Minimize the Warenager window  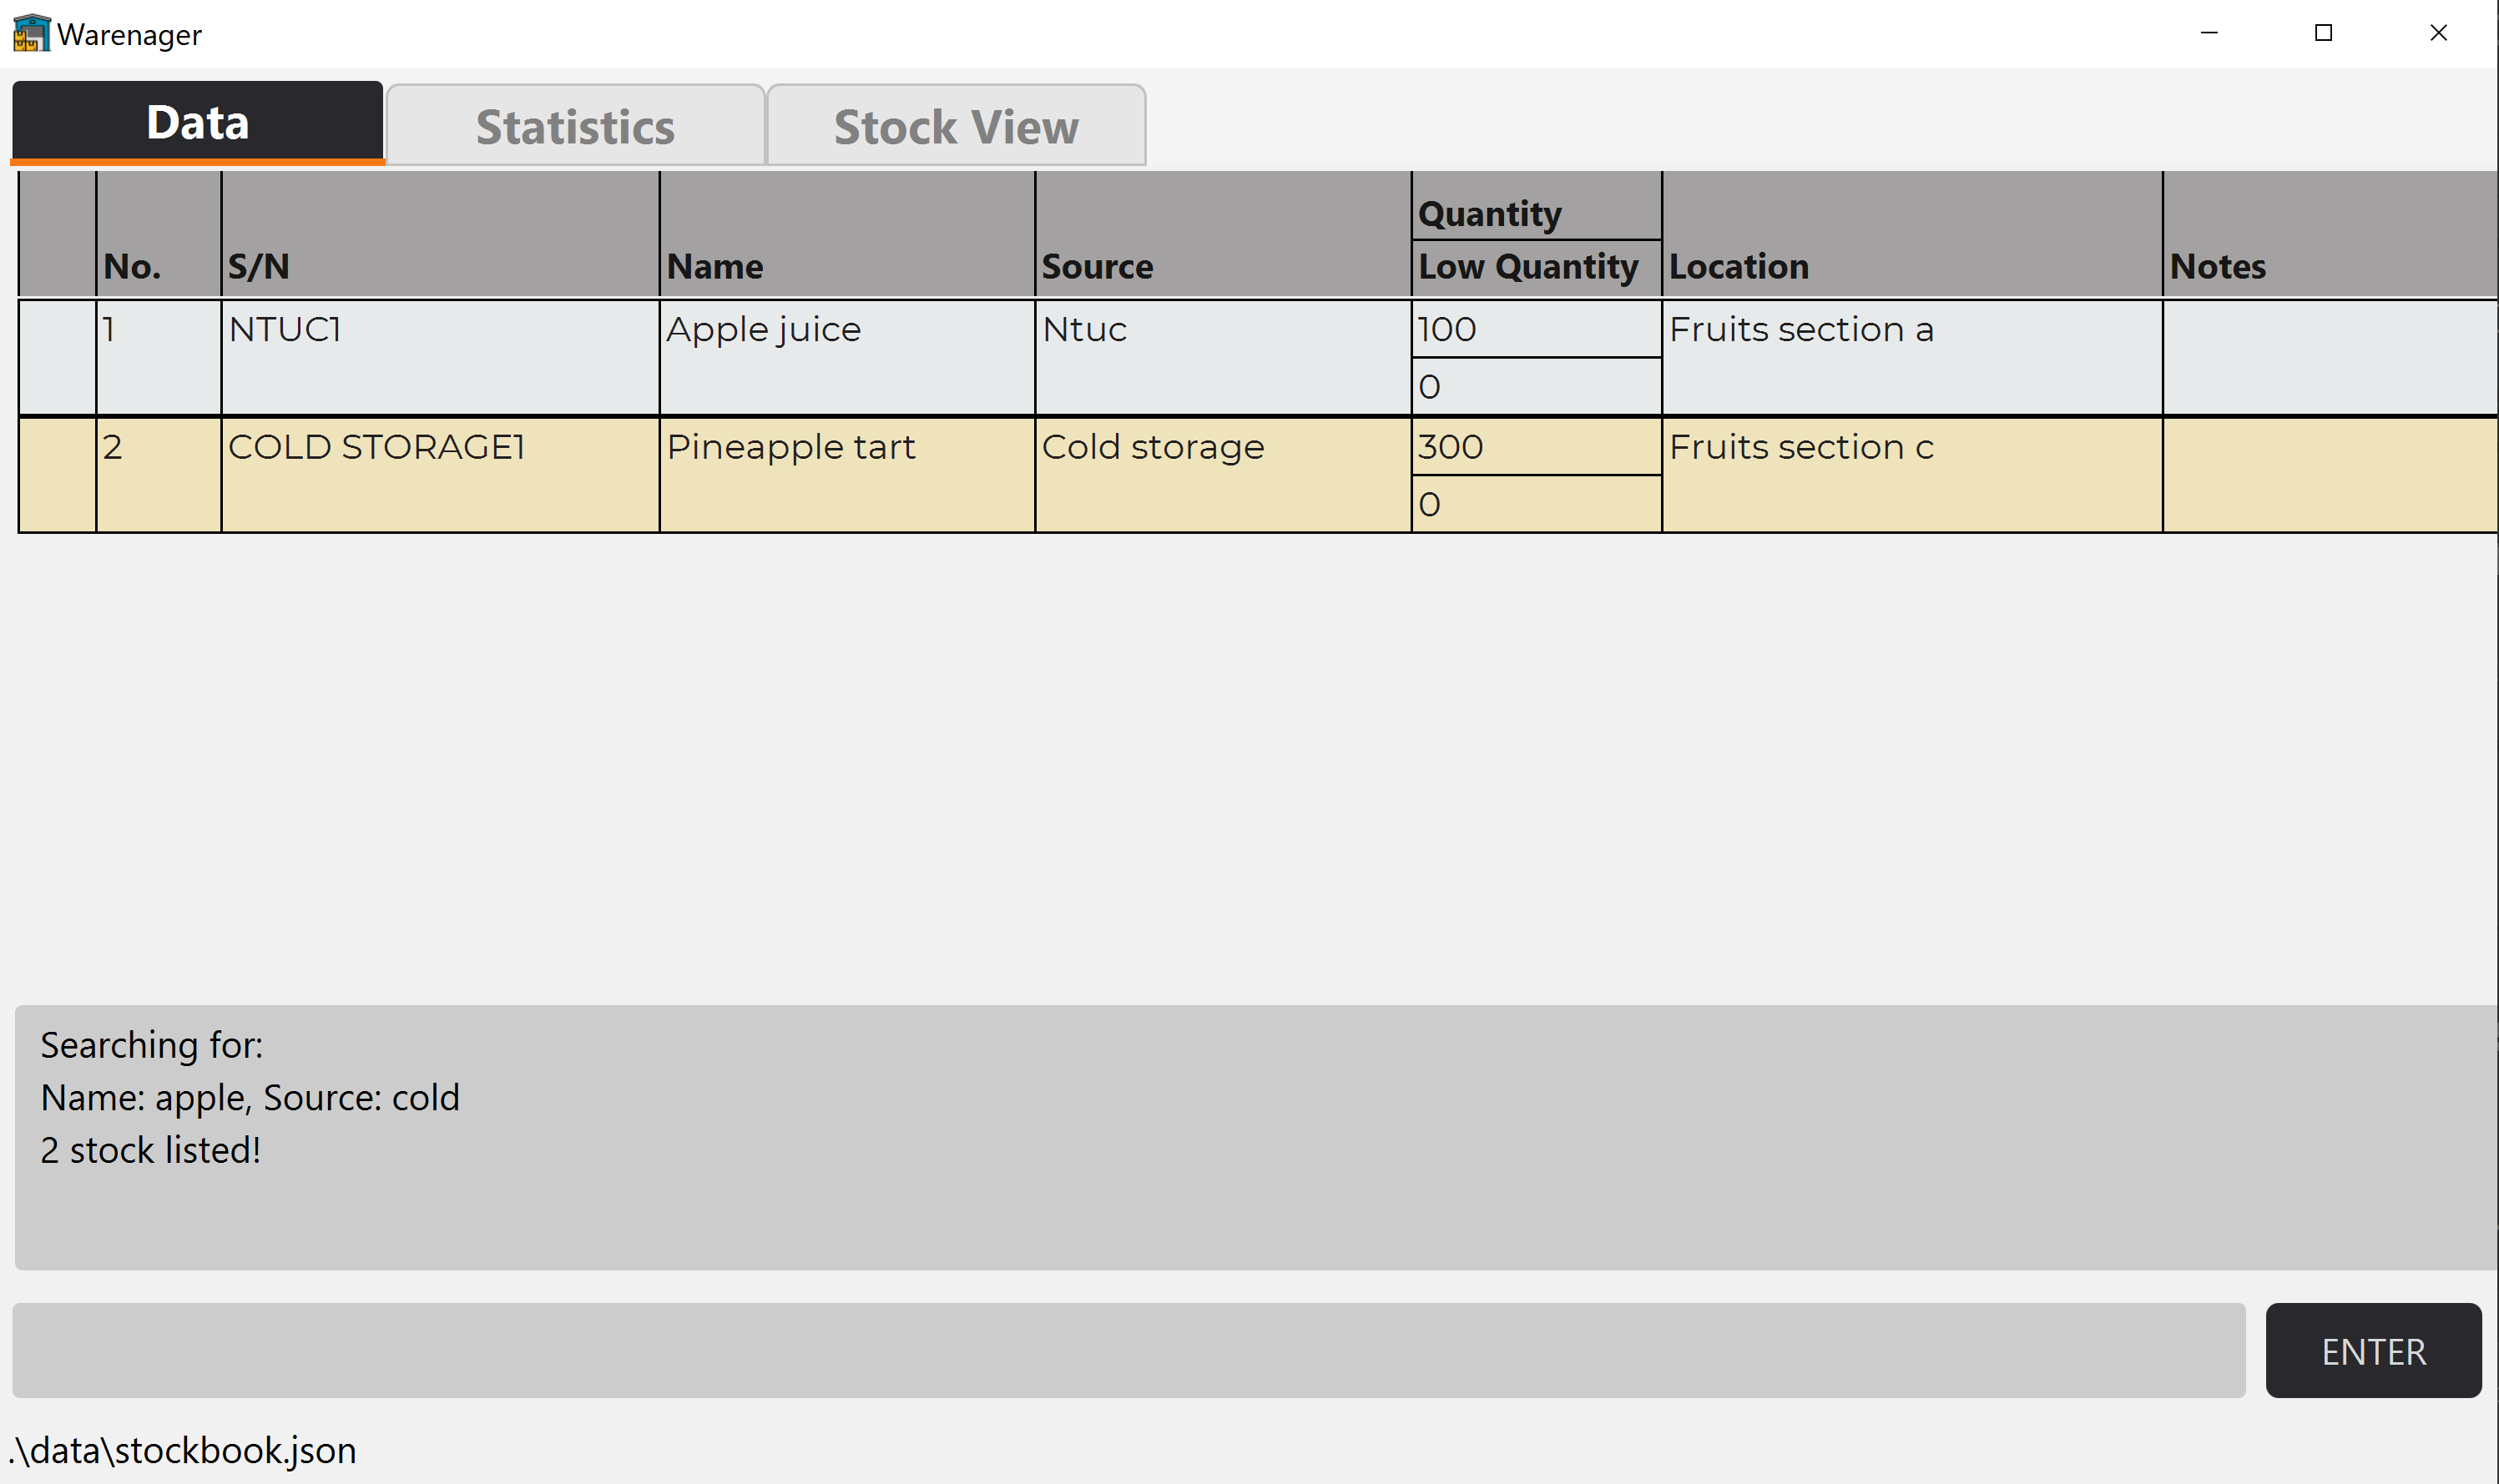(2209, 33)
